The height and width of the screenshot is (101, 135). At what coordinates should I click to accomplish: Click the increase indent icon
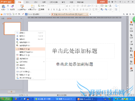85,6
